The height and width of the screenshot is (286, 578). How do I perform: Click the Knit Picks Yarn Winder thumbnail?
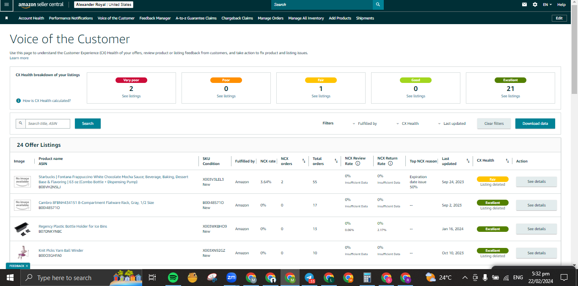tap(22, 253)
